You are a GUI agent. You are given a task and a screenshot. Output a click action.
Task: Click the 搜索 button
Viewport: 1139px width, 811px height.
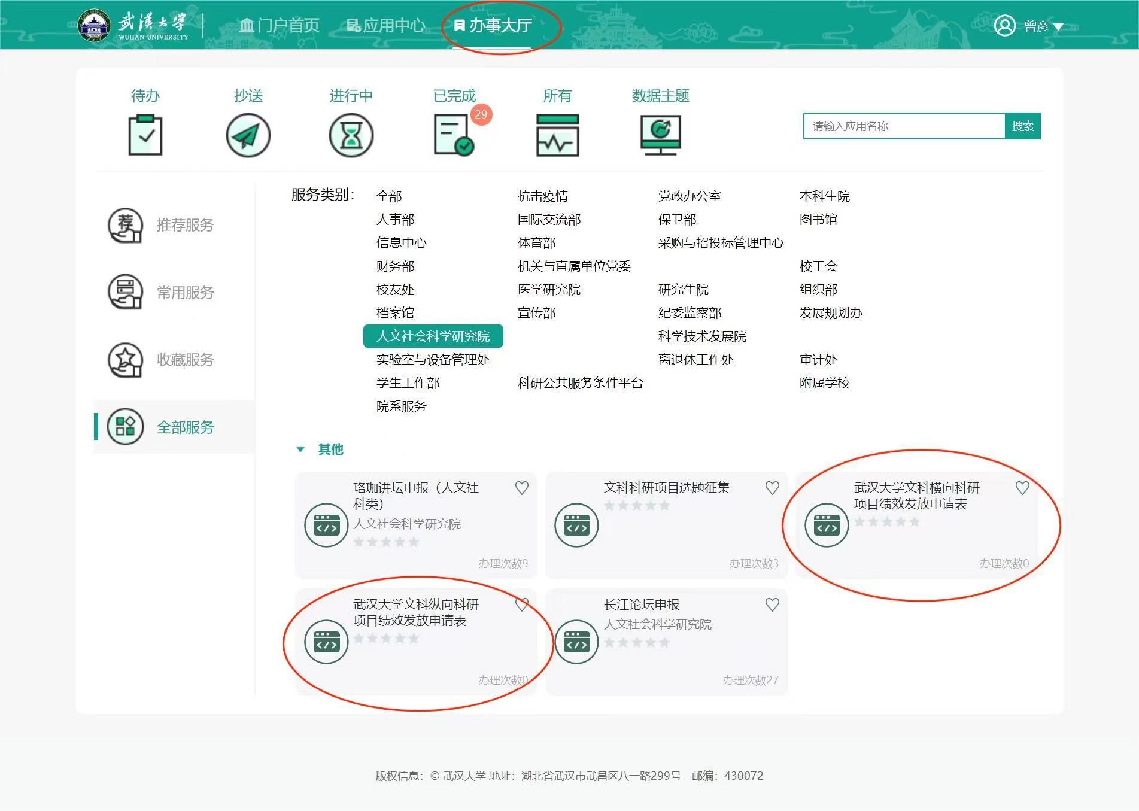click(x=1022, y=126)
